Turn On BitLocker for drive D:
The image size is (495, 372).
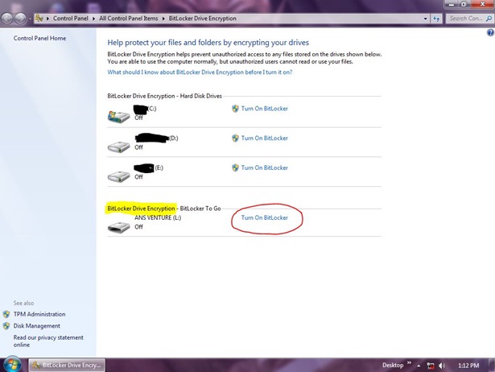pyautogui.click(x=265, y=138)
